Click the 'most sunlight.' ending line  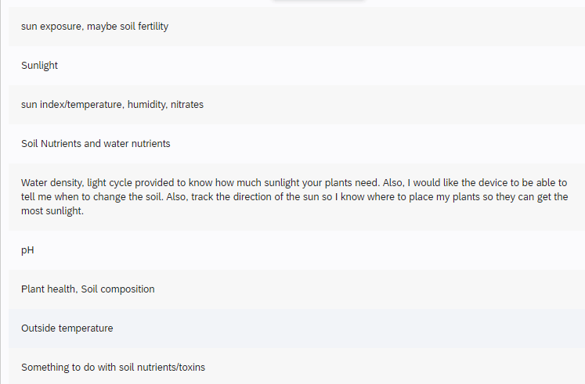pyautogui.click(x=51, y=211)
